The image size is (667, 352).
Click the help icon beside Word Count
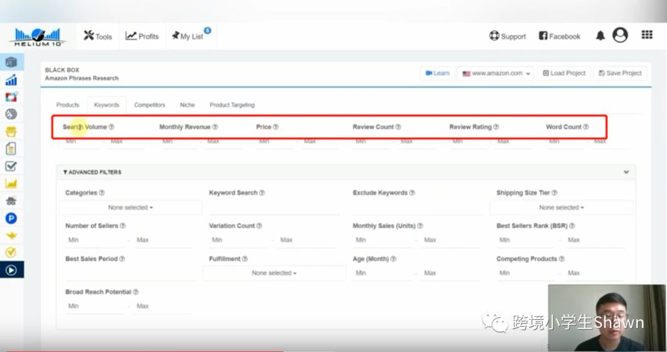coord(585,127)
